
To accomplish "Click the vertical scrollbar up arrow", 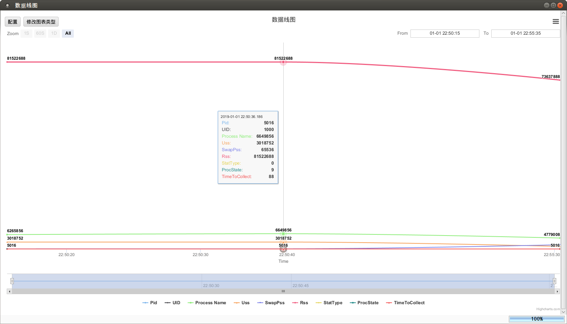I will coord(564,12).
